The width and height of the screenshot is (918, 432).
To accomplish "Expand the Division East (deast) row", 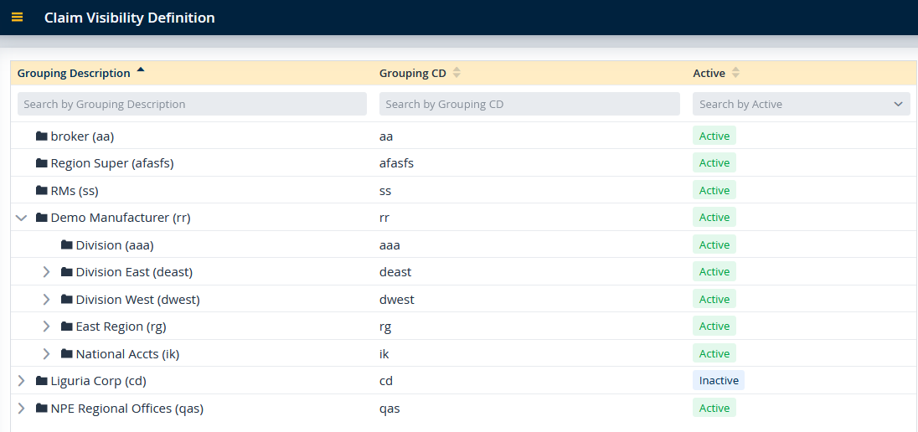I will [47, 272].
